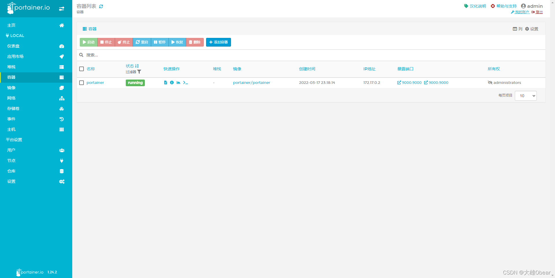Open the first 9000:9000 published port link

[x=410, y=83]
